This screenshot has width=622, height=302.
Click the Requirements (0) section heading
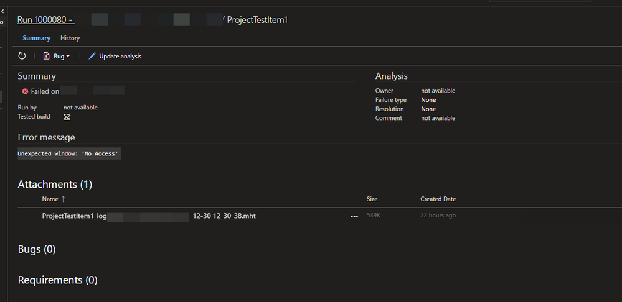[57, 280]
